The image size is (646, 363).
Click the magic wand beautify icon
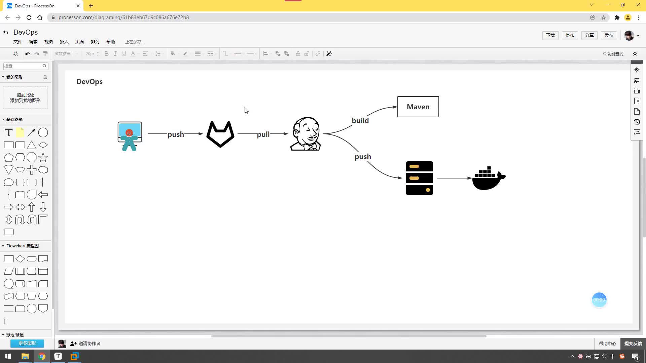(x=329, y=54)
